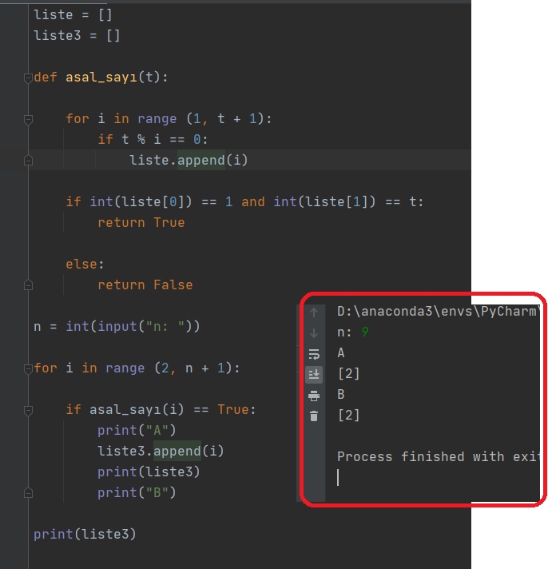Click the Down the Stack Trace arrow
This screenshot has width=548, height=569.
[314, 332]
